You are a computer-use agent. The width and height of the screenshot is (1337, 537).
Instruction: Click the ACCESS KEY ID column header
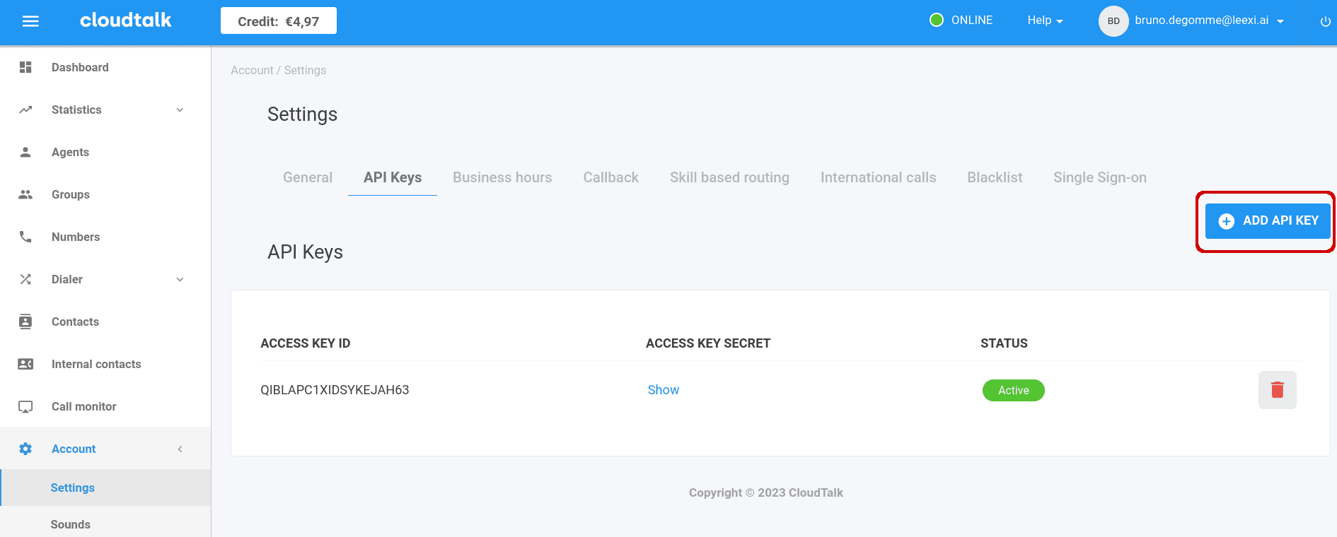[x=306, y=343]
